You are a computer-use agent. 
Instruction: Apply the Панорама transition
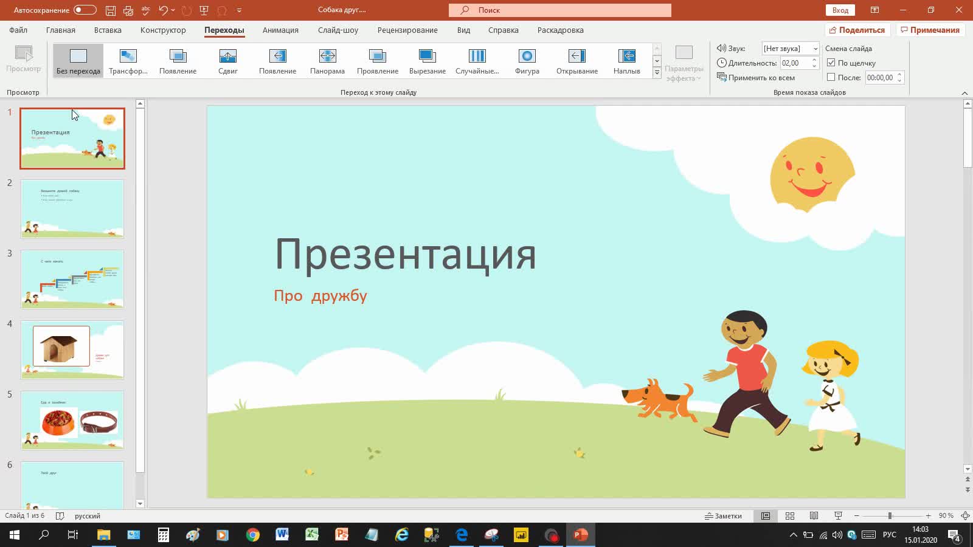(x=327, y=61)
